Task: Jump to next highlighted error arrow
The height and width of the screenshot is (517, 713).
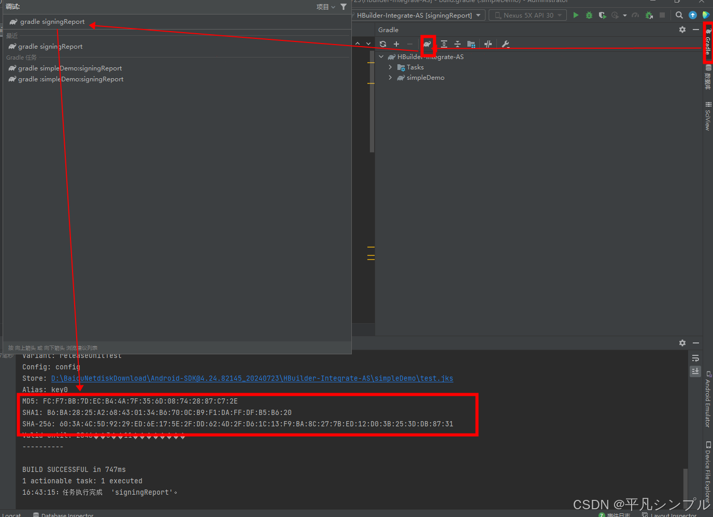Action: click(x=368, y=44)
